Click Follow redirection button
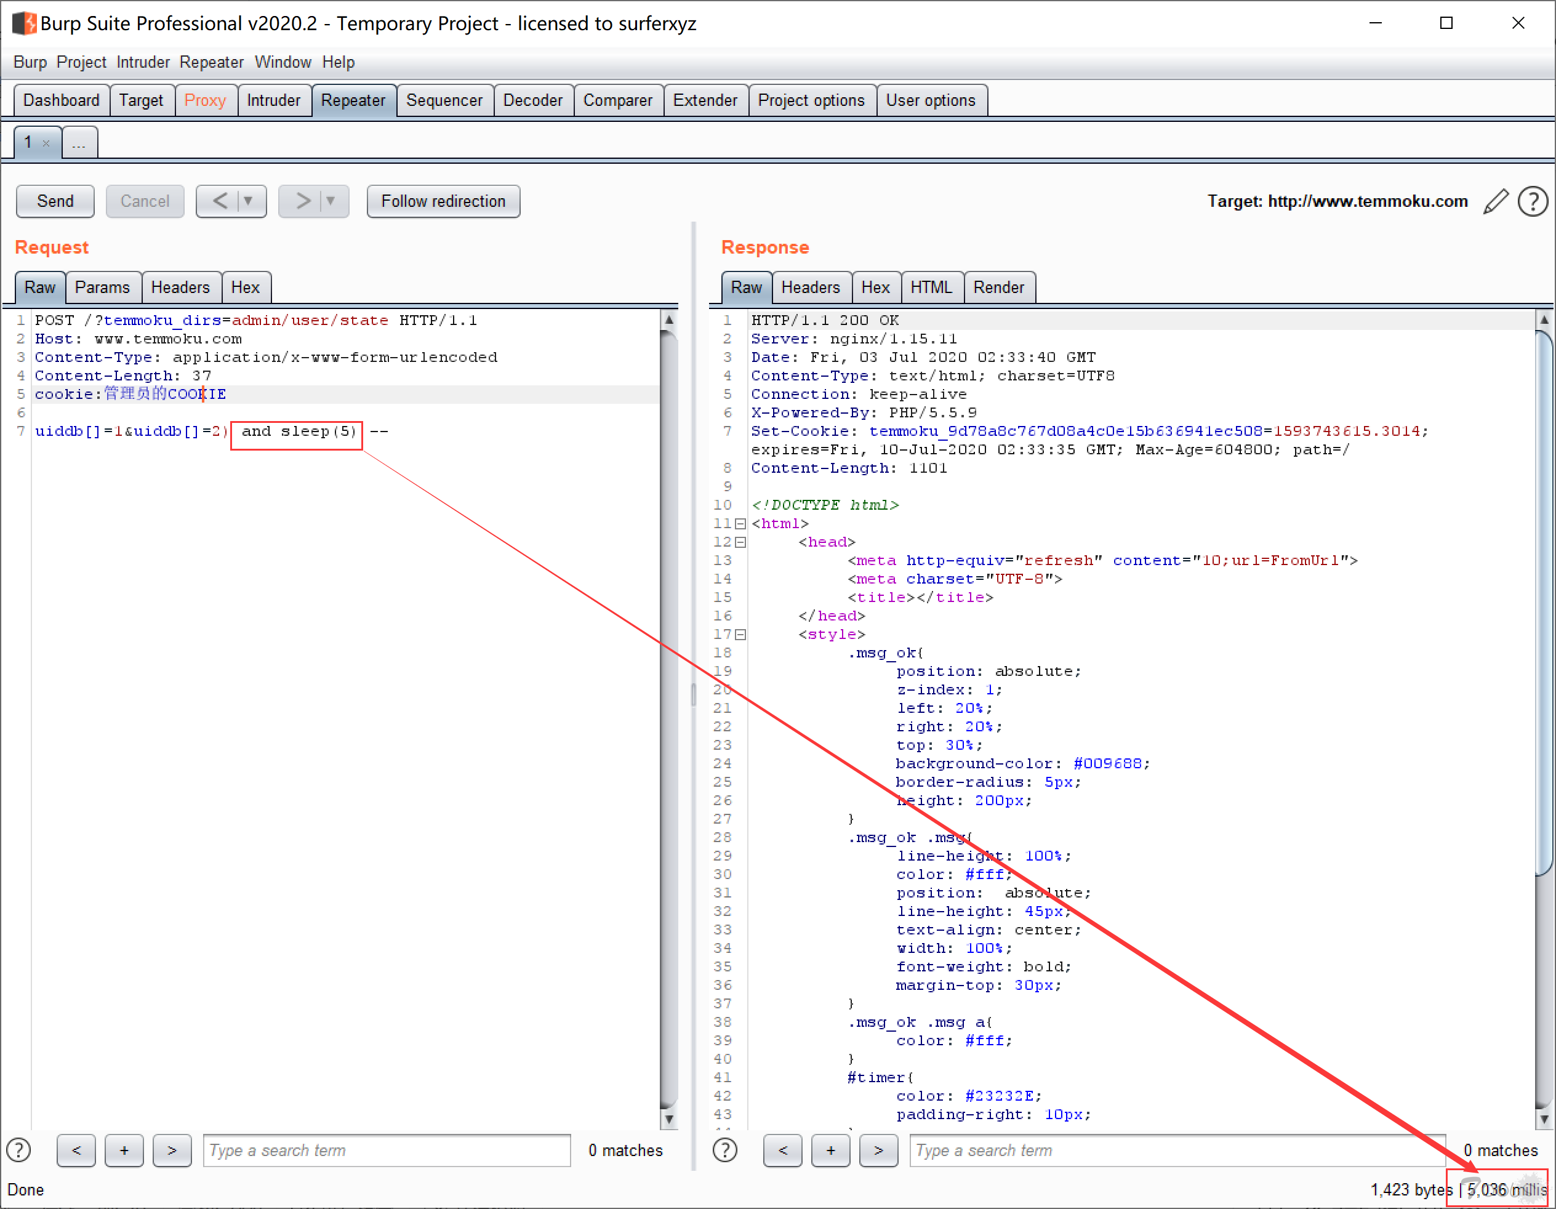 point(443,202)
